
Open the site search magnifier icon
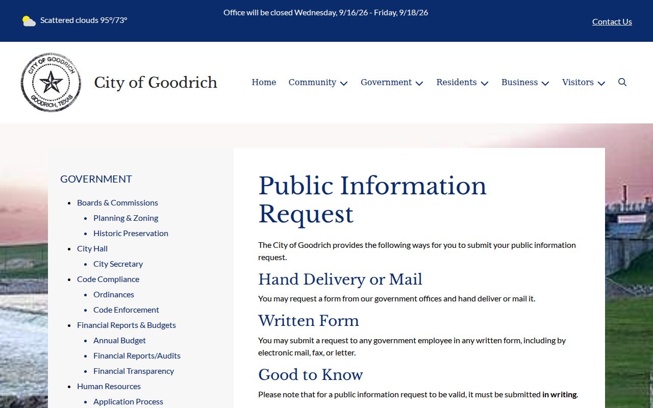tap(622, 82)
